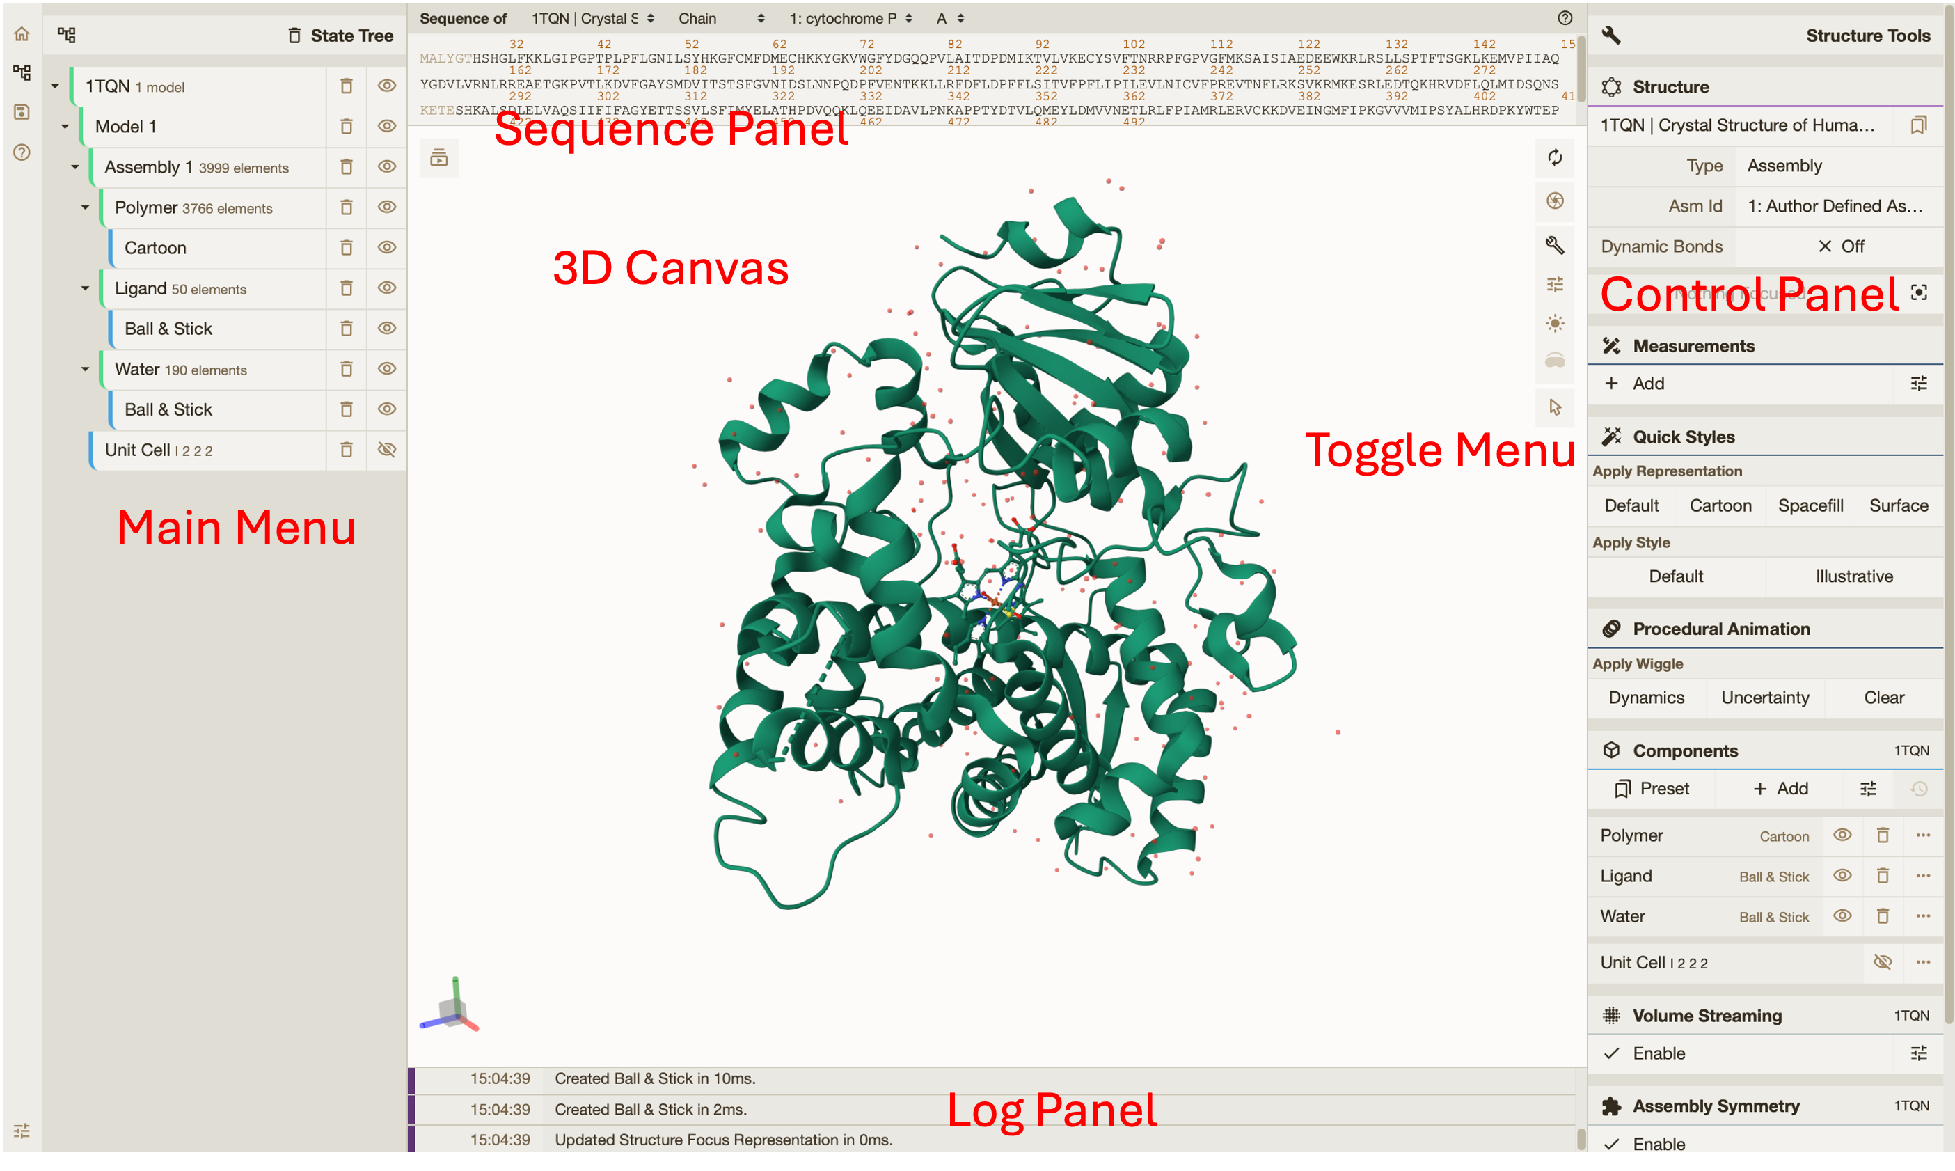This screenshot has height=1171, width=1955.
Task: Toggle visibility of 1TQN in State Tree
Action: click(386, 86)
